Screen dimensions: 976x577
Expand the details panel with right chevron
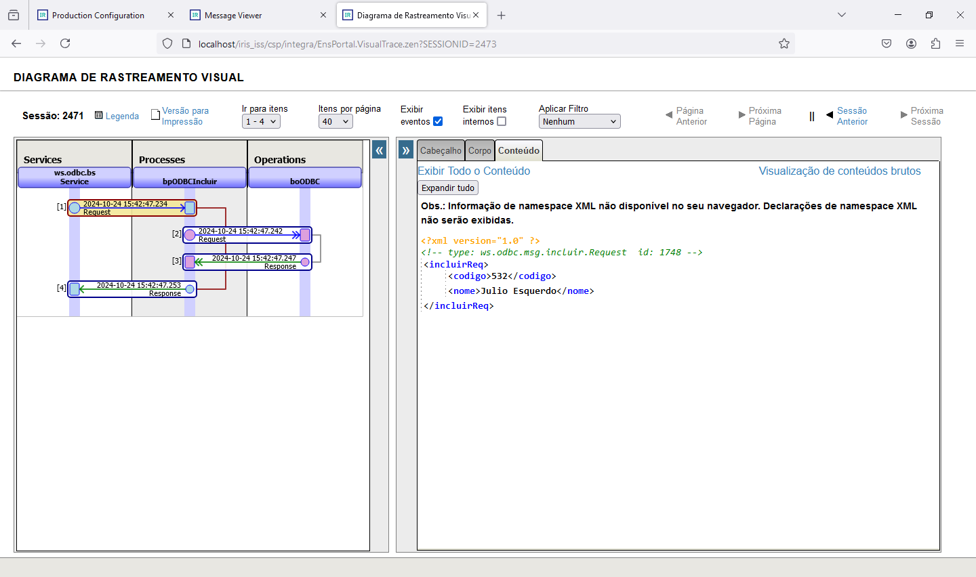[x=406, y=150]
